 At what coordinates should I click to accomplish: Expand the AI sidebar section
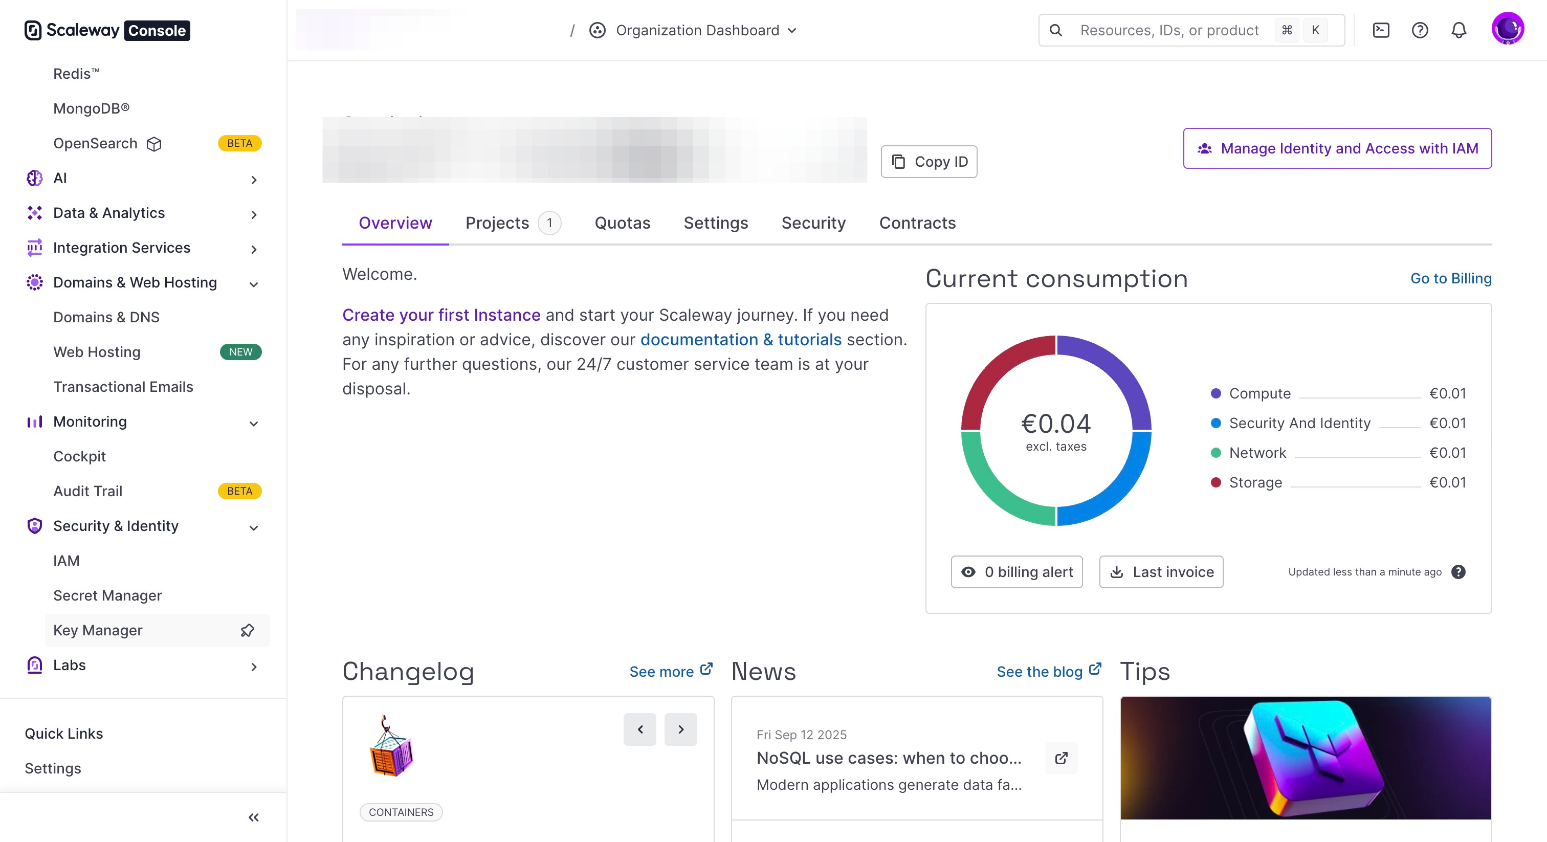click(253, 179)
